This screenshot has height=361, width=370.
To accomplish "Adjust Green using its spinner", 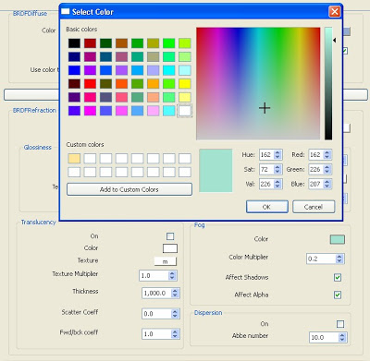I will pos(327,169).
